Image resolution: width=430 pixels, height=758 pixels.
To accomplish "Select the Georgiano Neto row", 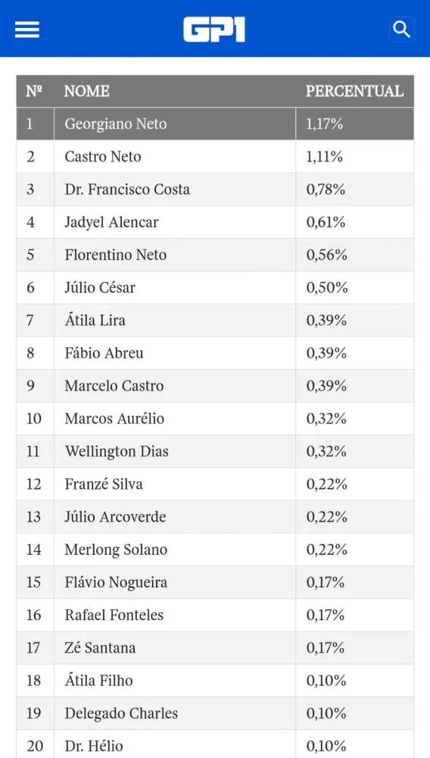I will coord(215,124).
